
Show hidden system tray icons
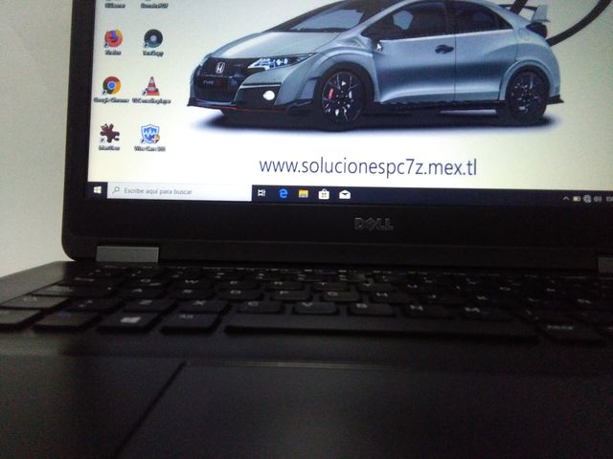click(x=566, y=199)
